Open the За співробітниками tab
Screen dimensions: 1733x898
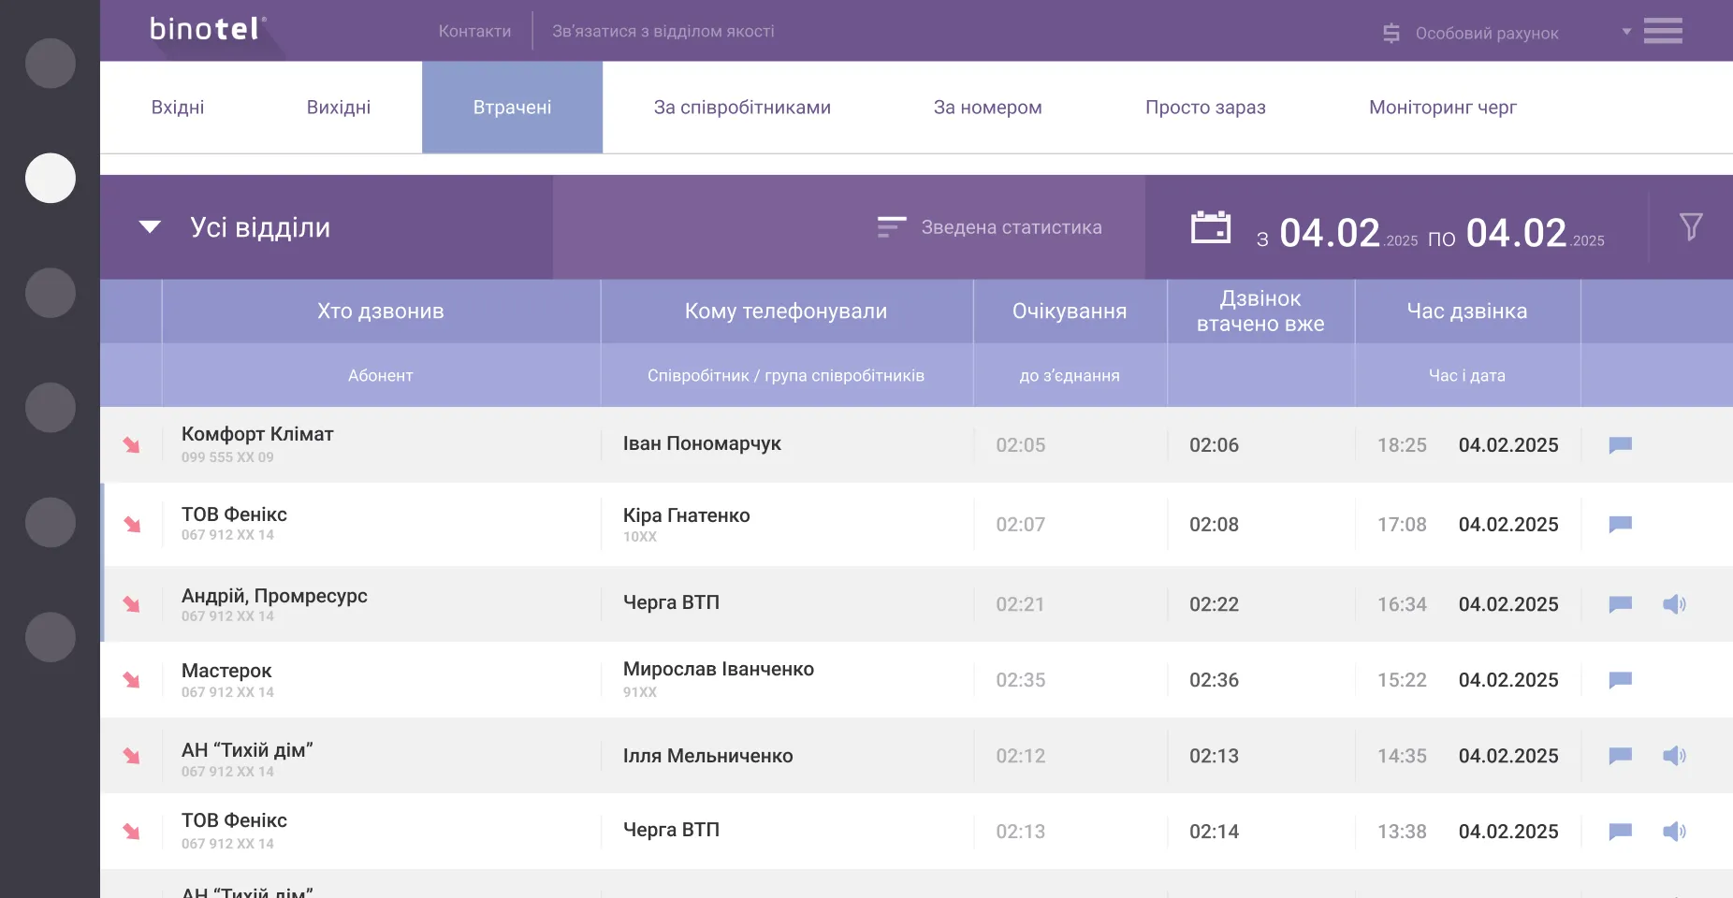click(x=742, y=108)
